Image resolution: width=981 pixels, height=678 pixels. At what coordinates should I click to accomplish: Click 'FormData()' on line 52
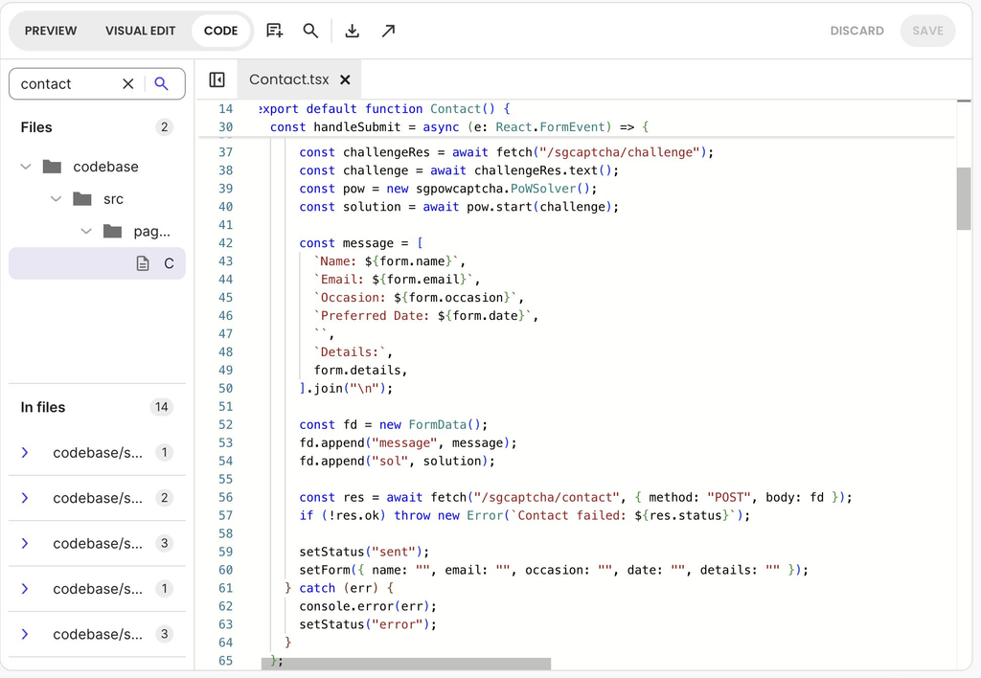[444, 424]
